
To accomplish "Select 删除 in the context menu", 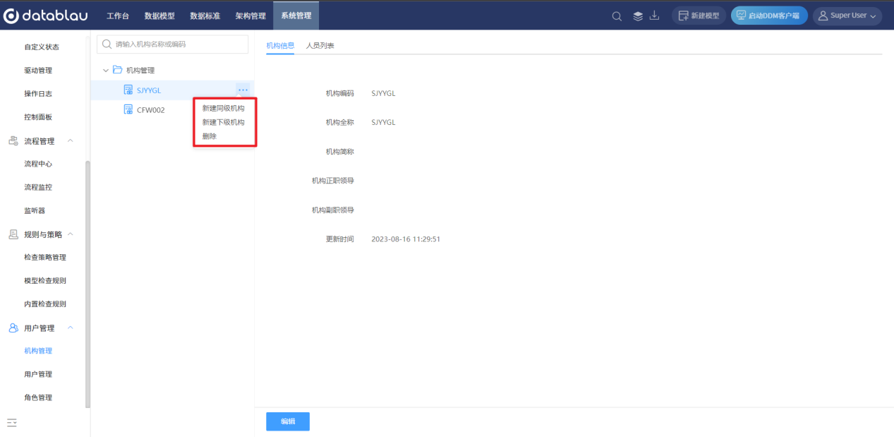I will (x=210, y=136).
